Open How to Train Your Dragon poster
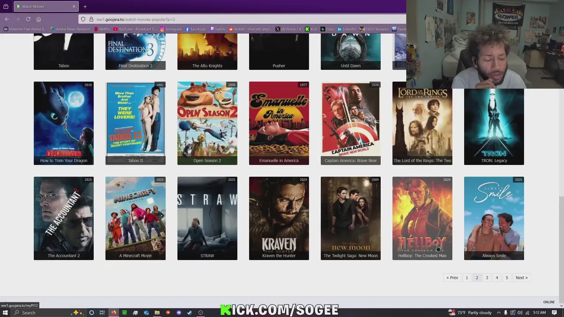The image size is (564, 317). click(x=64, y=123)
